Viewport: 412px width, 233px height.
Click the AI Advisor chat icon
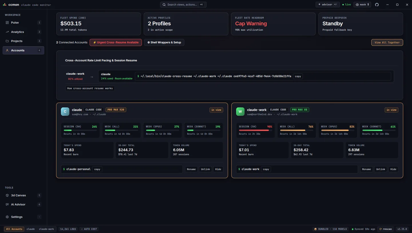pos(7,205)
